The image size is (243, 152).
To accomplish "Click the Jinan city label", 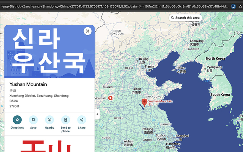I will (x=137, y=91).
